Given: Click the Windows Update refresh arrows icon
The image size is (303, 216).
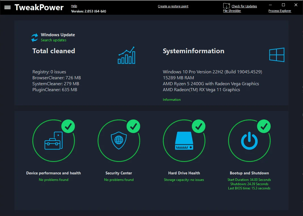Looking at the screenshot, I should [x=35, y=37].
